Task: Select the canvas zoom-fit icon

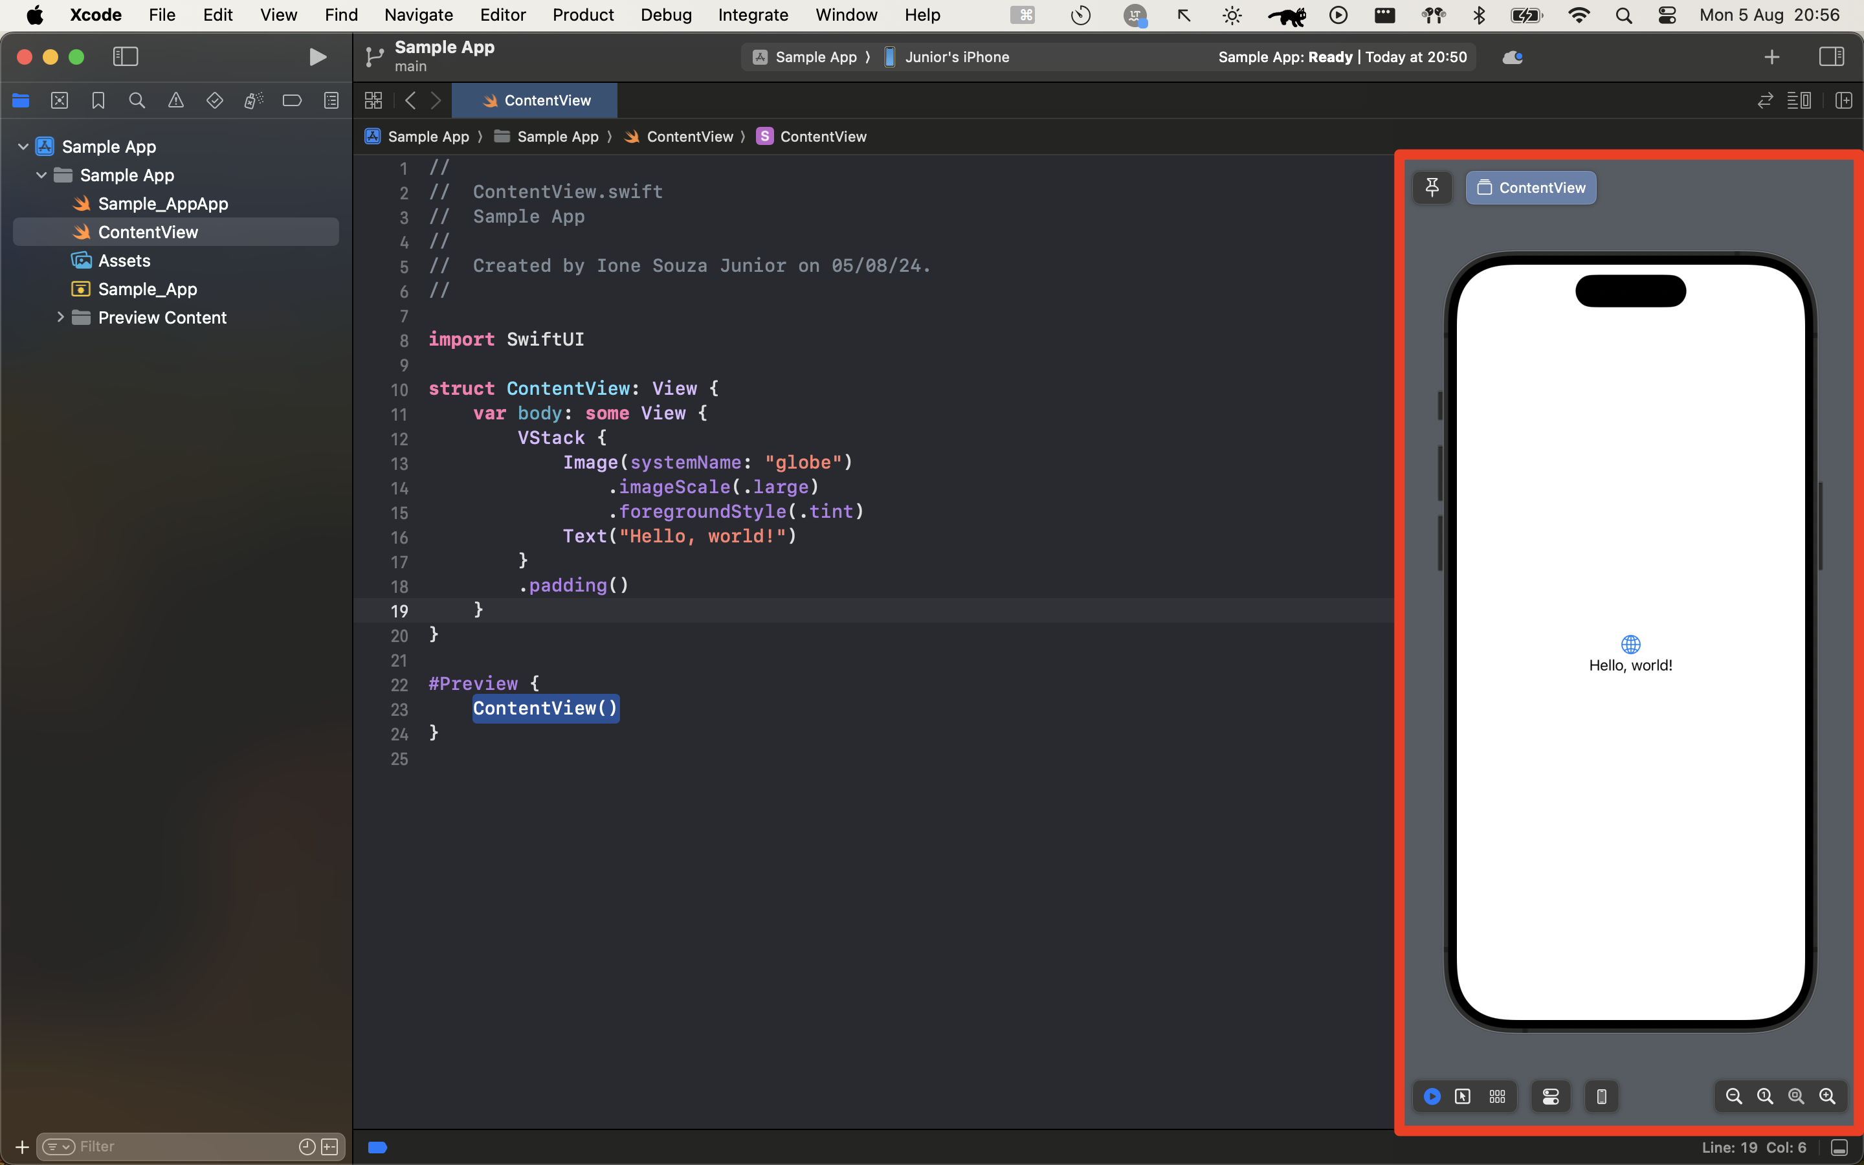Action: [1797, 1096]
